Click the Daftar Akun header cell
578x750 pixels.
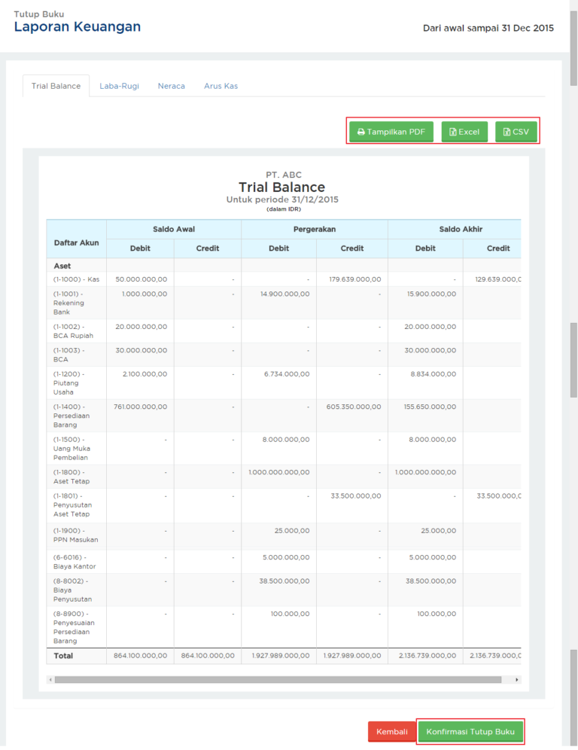76,242
